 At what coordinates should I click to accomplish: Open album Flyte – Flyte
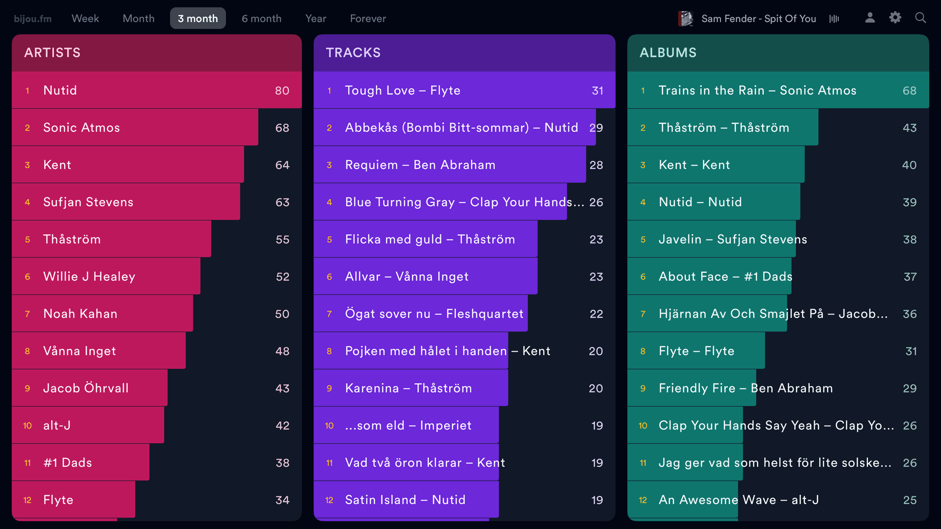coord(778,351)
